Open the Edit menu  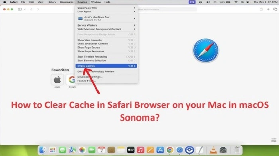[x=31, y=2]
